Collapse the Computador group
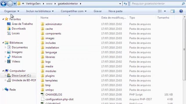The height and width of the screenshot is (104, 186). click(3, 71)
